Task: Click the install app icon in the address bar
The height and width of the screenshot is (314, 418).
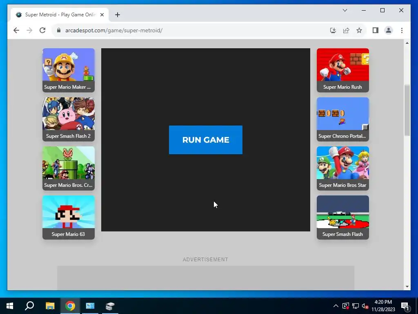Action: coord(333,30)
